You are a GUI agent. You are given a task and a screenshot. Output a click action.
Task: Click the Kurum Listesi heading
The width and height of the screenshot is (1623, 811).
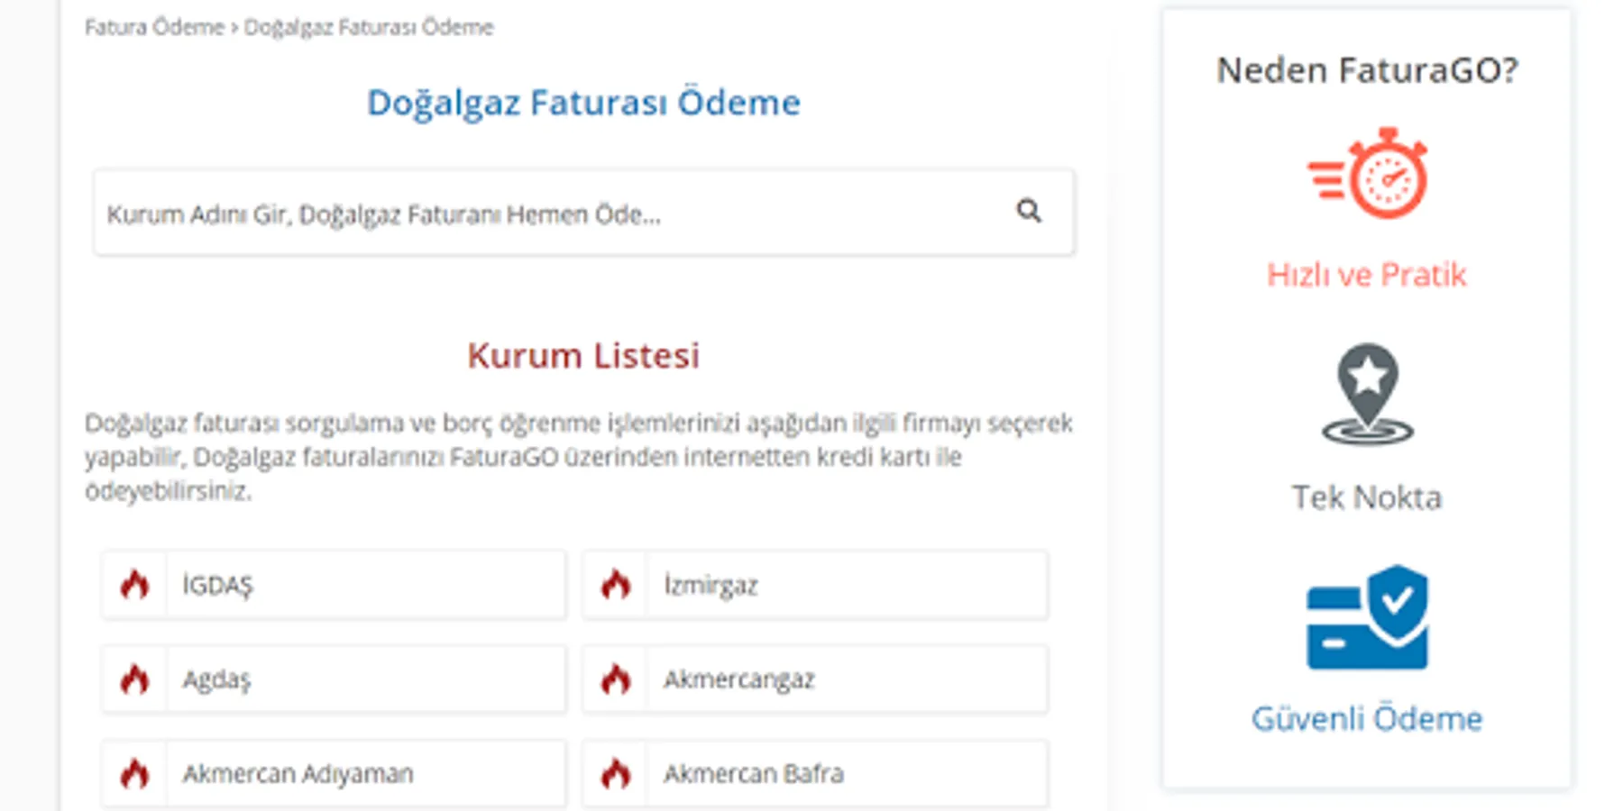tap(583, 355)
